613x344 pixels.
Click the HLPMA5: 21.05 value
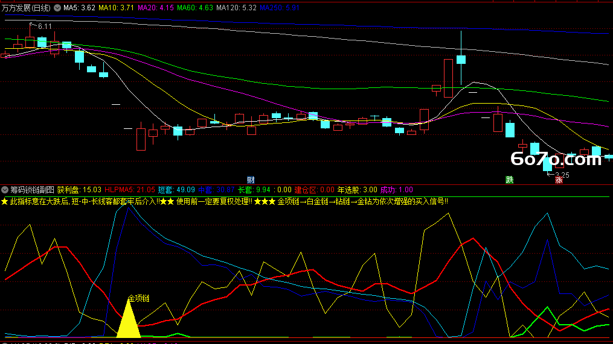tap(130, 190)
